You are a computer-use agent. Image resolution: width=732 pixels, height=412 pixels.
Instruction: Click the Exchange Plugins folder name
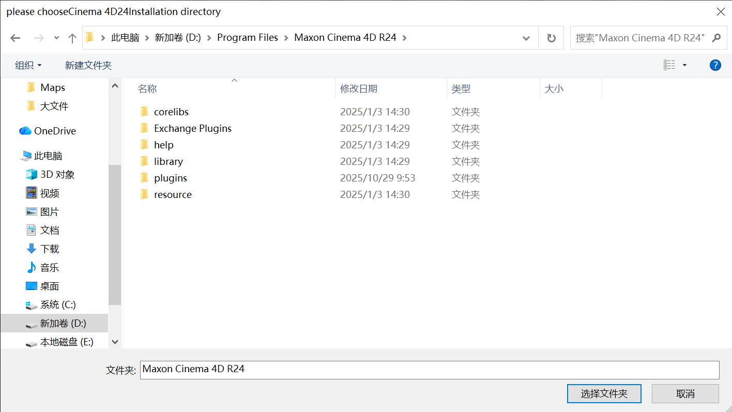[x=193, y=128]
